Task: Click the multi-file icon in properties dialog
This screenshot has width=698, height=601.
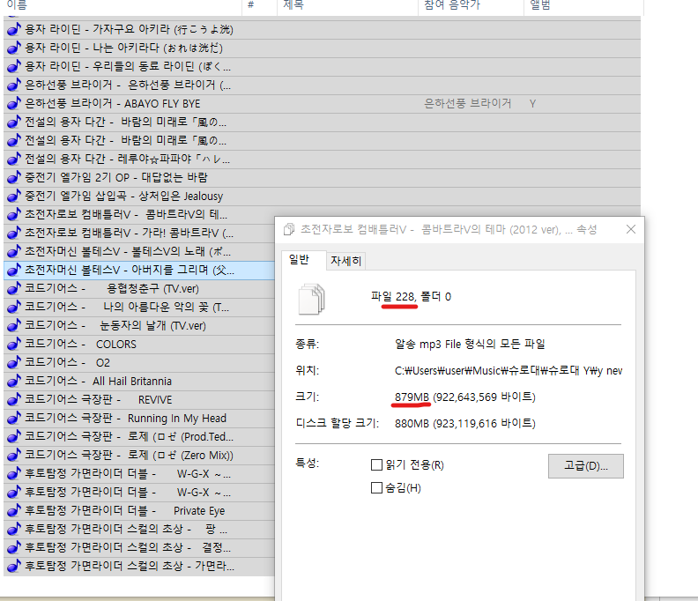Action: (312, 299)
